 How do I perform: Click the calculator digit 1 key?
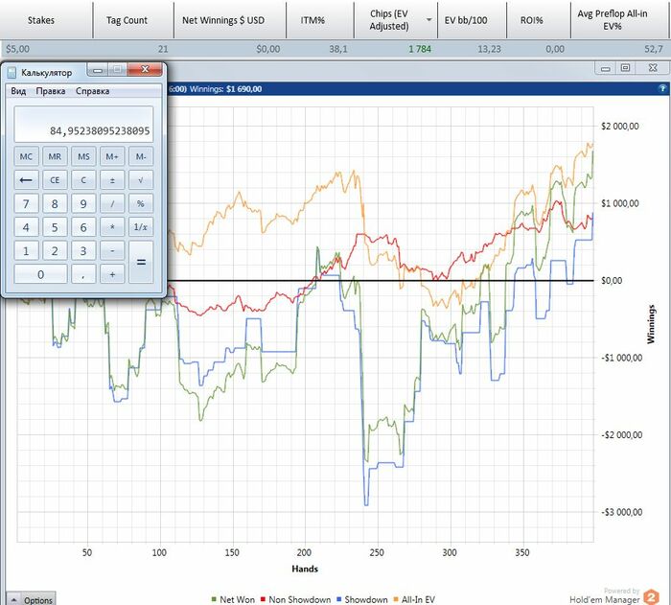point(26,251)
